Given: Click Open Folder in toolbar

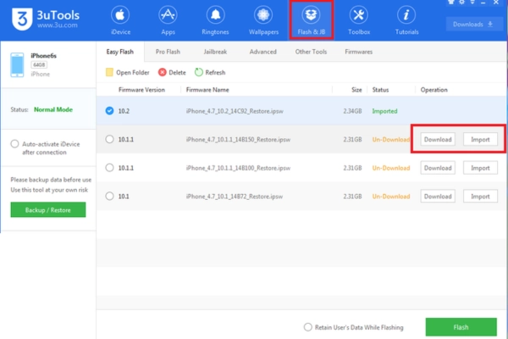Looking at the screenshot, I should click(x=109, y=73).
